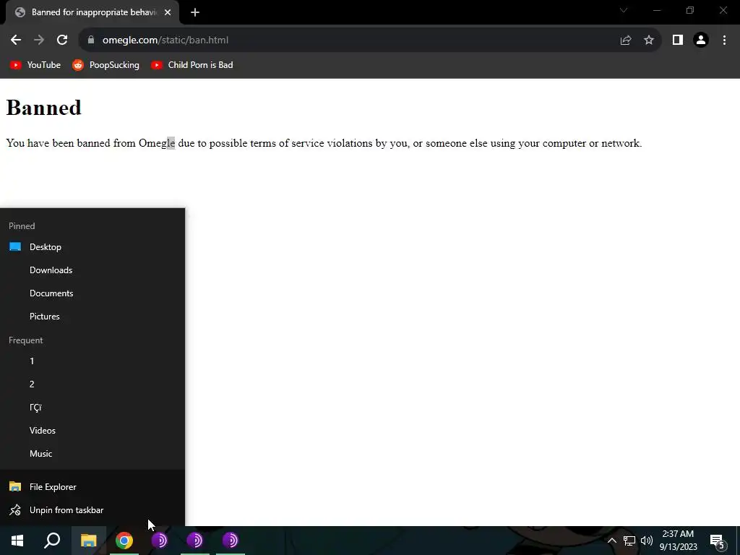Open the Reddit bookmark in the bar
The width and height of the screenshot is (740, 555).
pyautogui.click(x=106, y=65)
